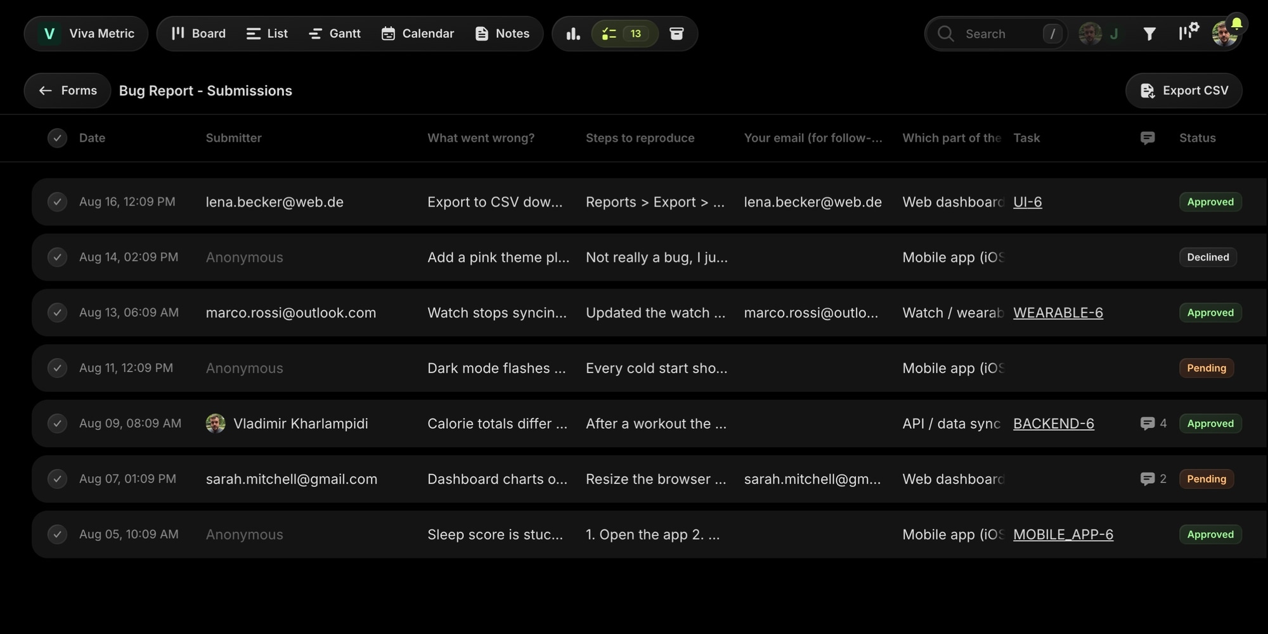The height and width of the screenshot is (634, 1268).
Task: Click 'Dashboard charts o...' cell
Action: click(x=498, y=479)
